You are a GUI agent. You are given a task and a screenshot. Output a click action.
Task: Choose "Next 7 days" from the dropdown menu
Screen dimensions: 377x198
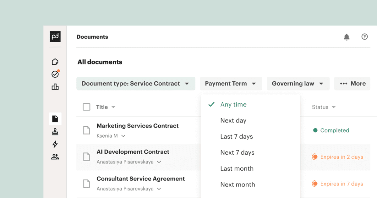click(237, 152)
